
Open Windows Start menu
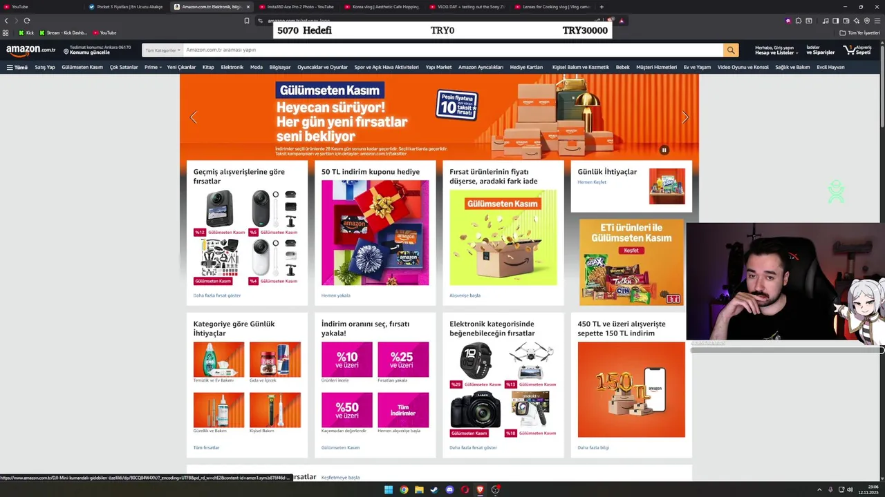tap(389, 490)
